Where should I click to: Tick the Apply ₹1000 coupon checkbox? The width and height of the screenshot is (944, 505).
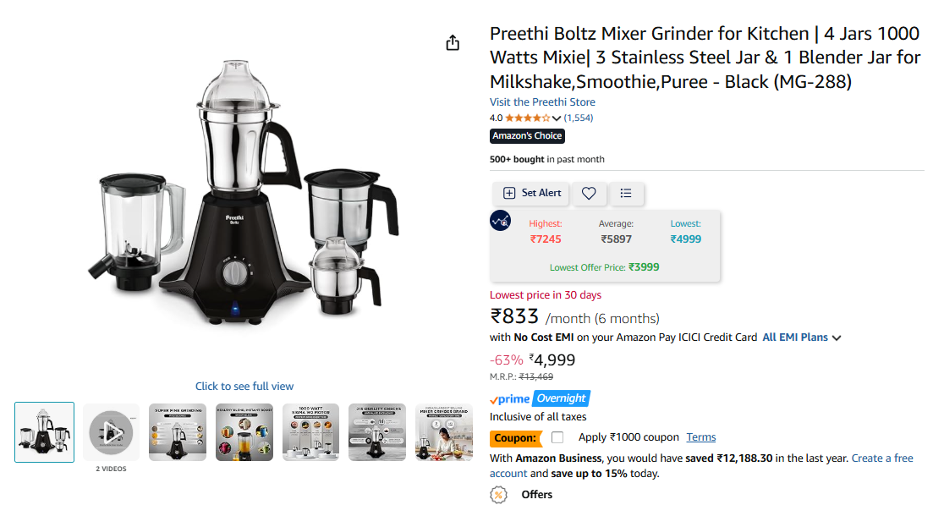(x=557, y=437)
